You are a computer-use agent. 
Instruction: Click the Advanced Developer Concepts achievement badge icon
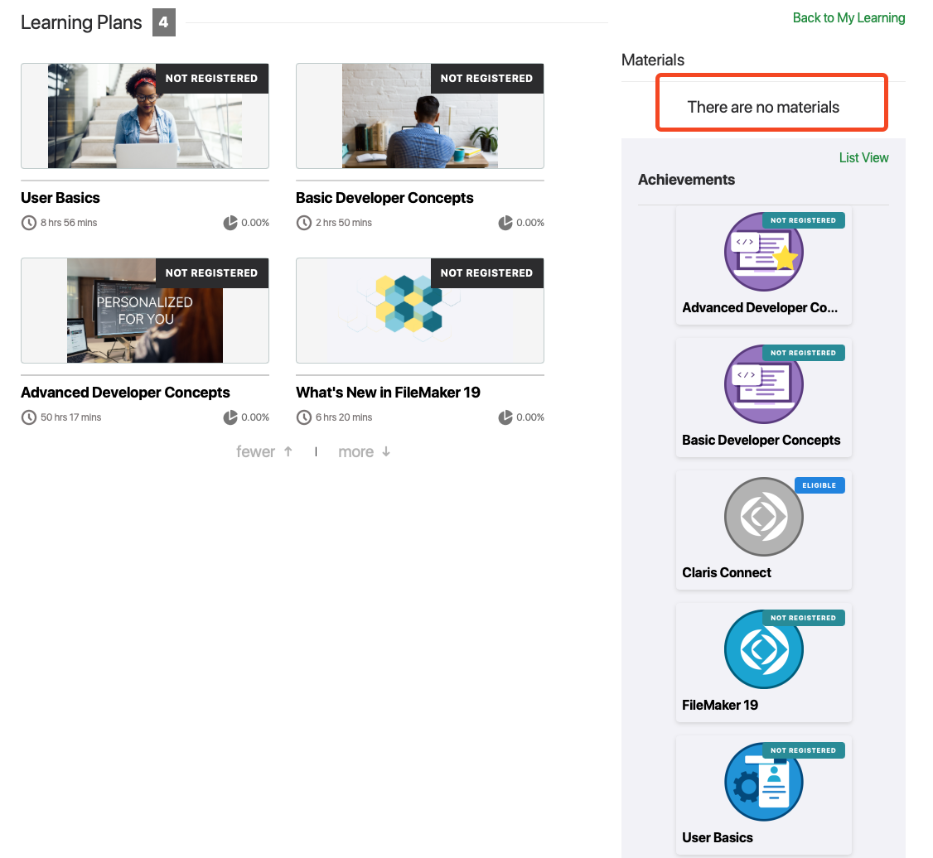[x=763, y=252]
